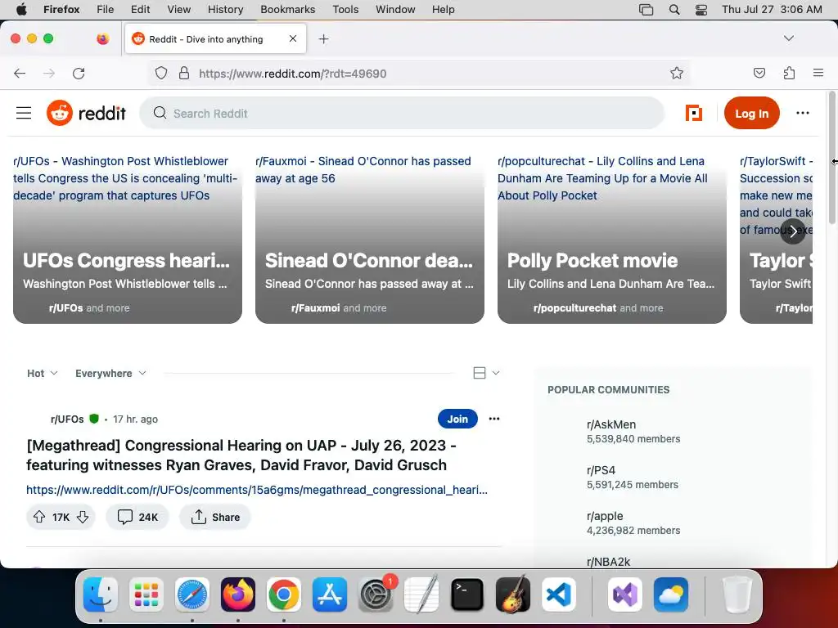Open post options three-dot menu
The width and height of the screenshot is (838, 628).
coord(494,419)
